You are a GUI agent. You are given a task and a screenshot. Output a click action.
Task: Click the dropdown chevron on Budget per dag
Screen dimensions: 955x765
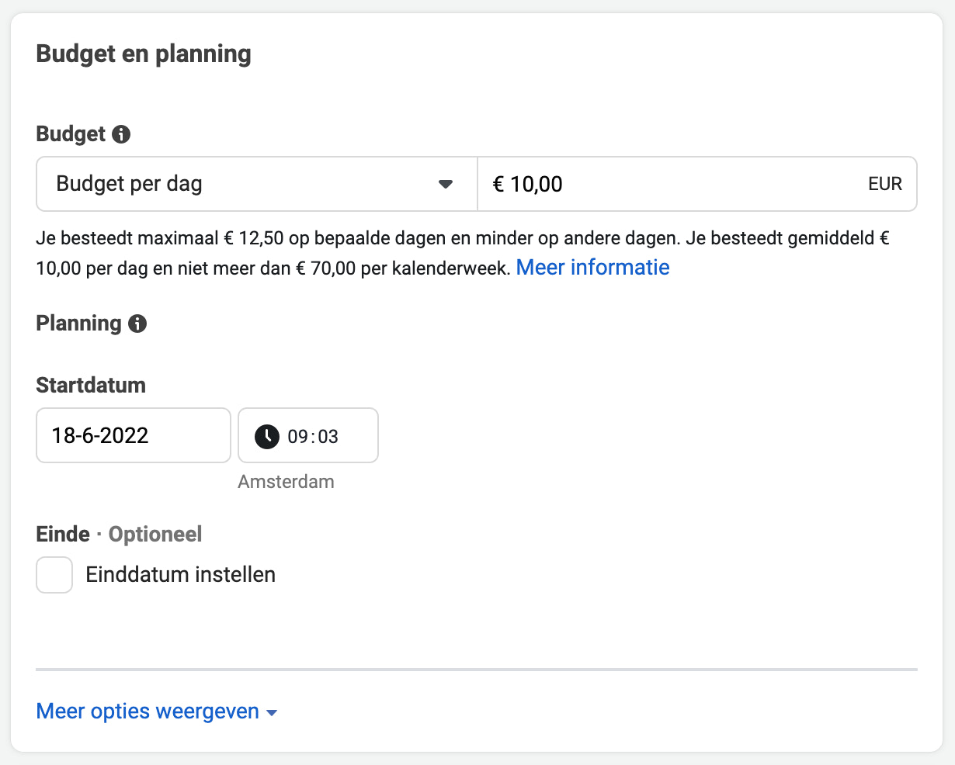(445, 184)
